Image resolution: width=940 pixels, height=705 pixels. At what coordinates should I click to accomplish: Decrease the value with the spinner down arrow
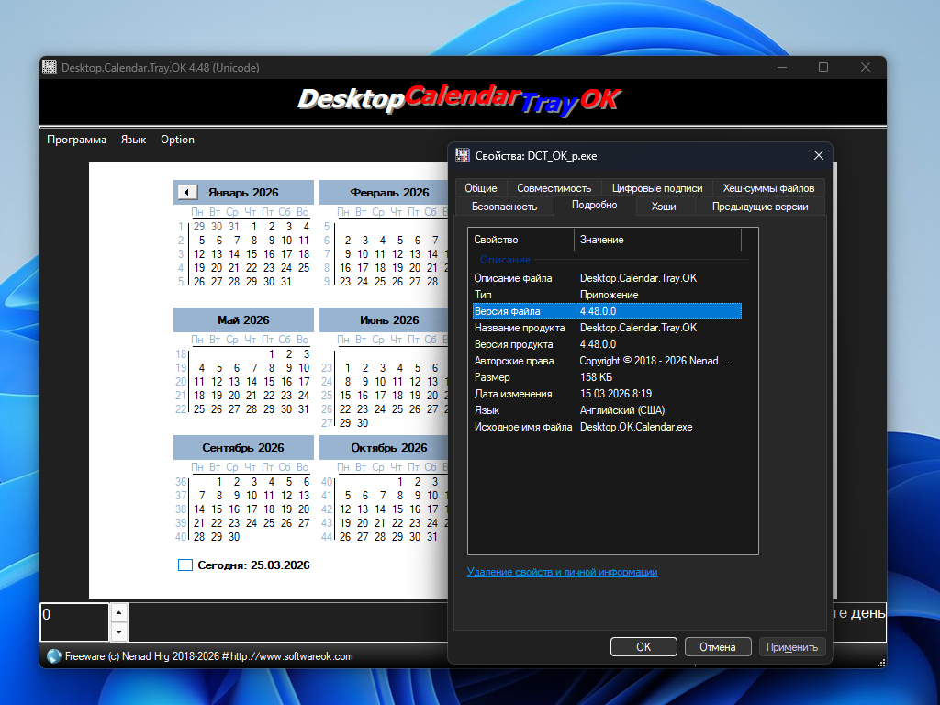pyautogui.click(x=119, y=632)
